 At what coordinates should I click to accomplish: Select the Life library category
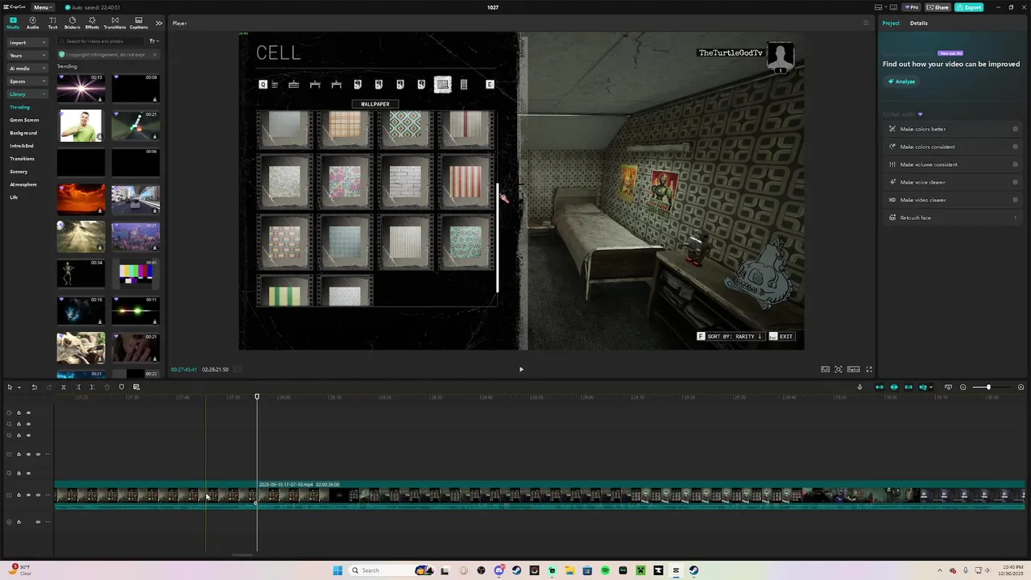pos(14,197)
